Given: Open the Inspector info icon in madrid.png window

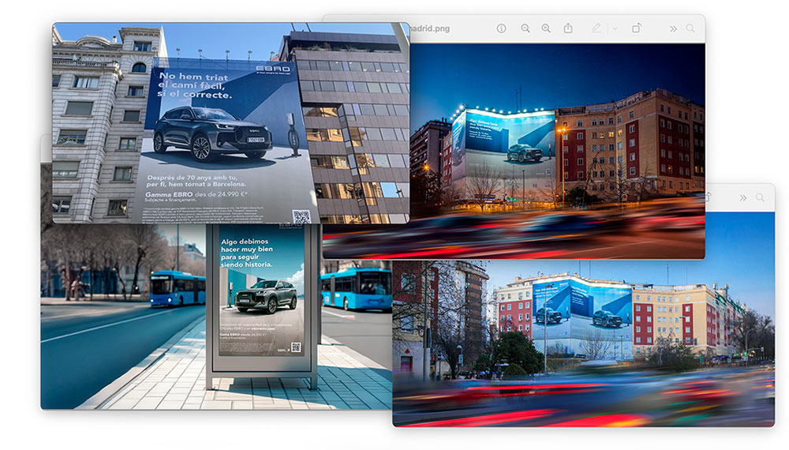Looking at the screenshot, I should pos(501,28).
